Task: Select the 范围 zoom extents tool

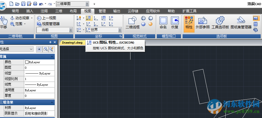Action: tap(16, 24)
